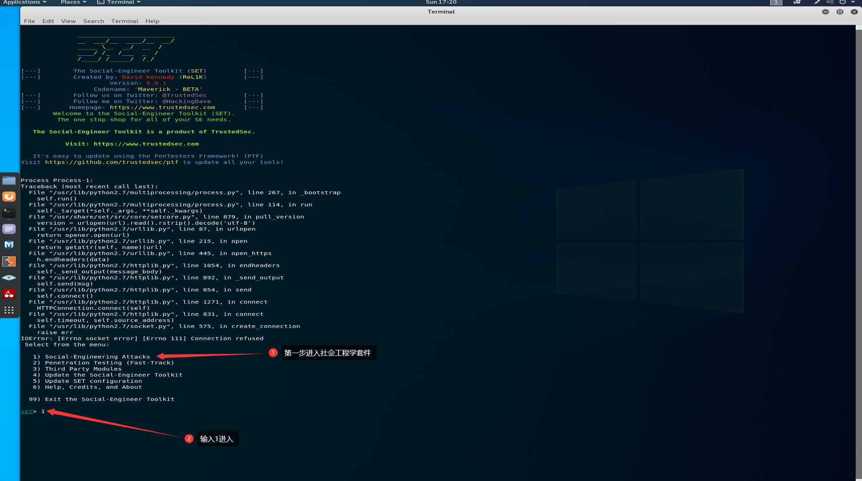The height and width of the screenshot is (481, 862).
Task: Click '@HackingDave' Twitter handle text
Action: [x=186, y=101]
